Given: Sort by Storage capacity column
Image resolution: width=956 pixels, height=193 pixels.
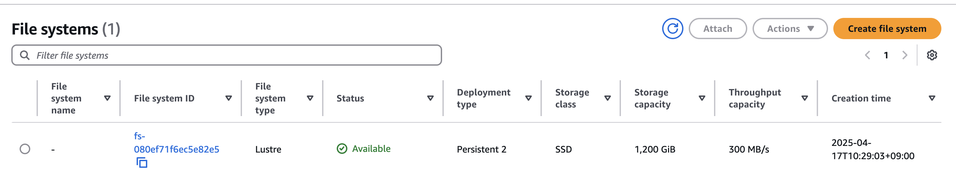Looking at the screenshot, I should coord(702,98).
